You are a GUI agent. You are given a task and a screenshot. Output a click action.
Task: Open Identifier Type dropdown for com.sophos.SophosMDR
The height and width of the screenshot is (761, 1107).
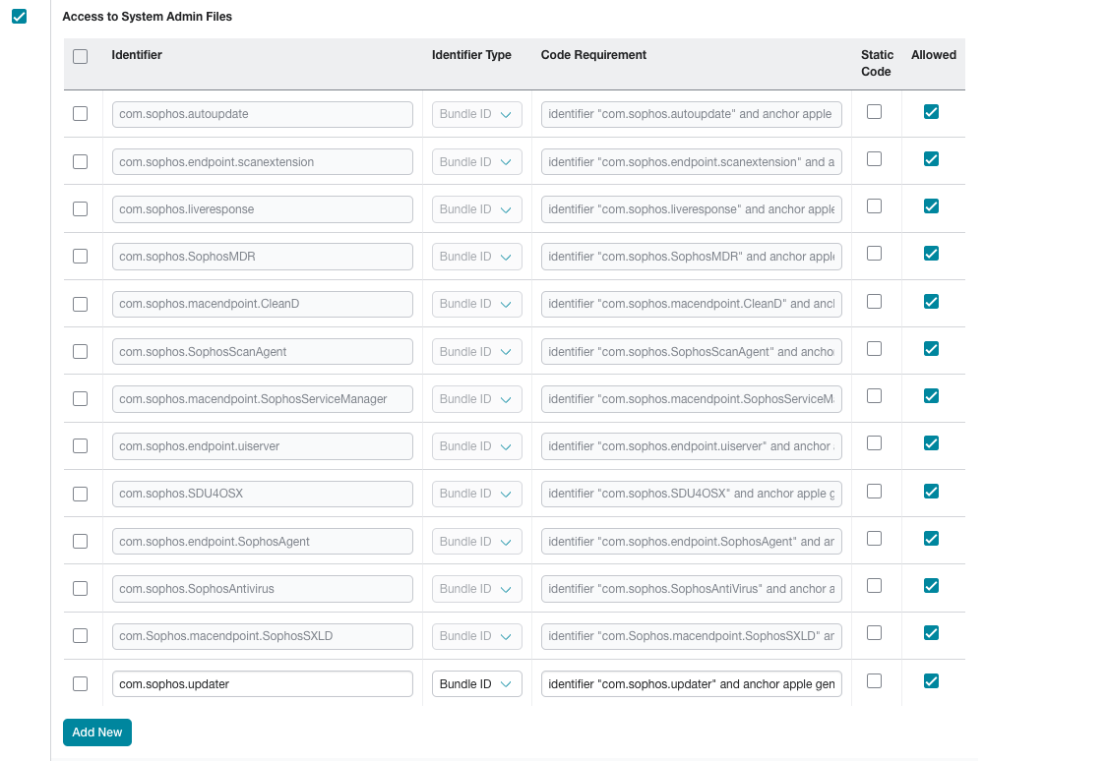tap(476, 257)
